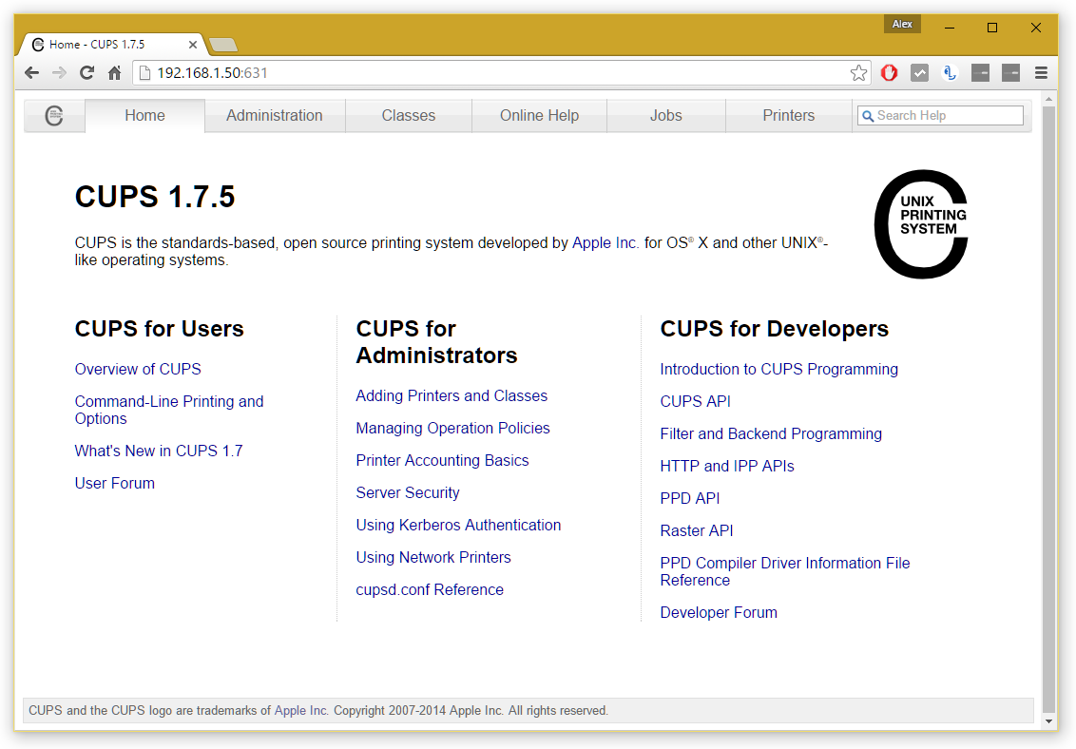The image size is (1076, 749).
Task: Reload the CUPS page
Action: pyautogui.click(x=87, y=72)
